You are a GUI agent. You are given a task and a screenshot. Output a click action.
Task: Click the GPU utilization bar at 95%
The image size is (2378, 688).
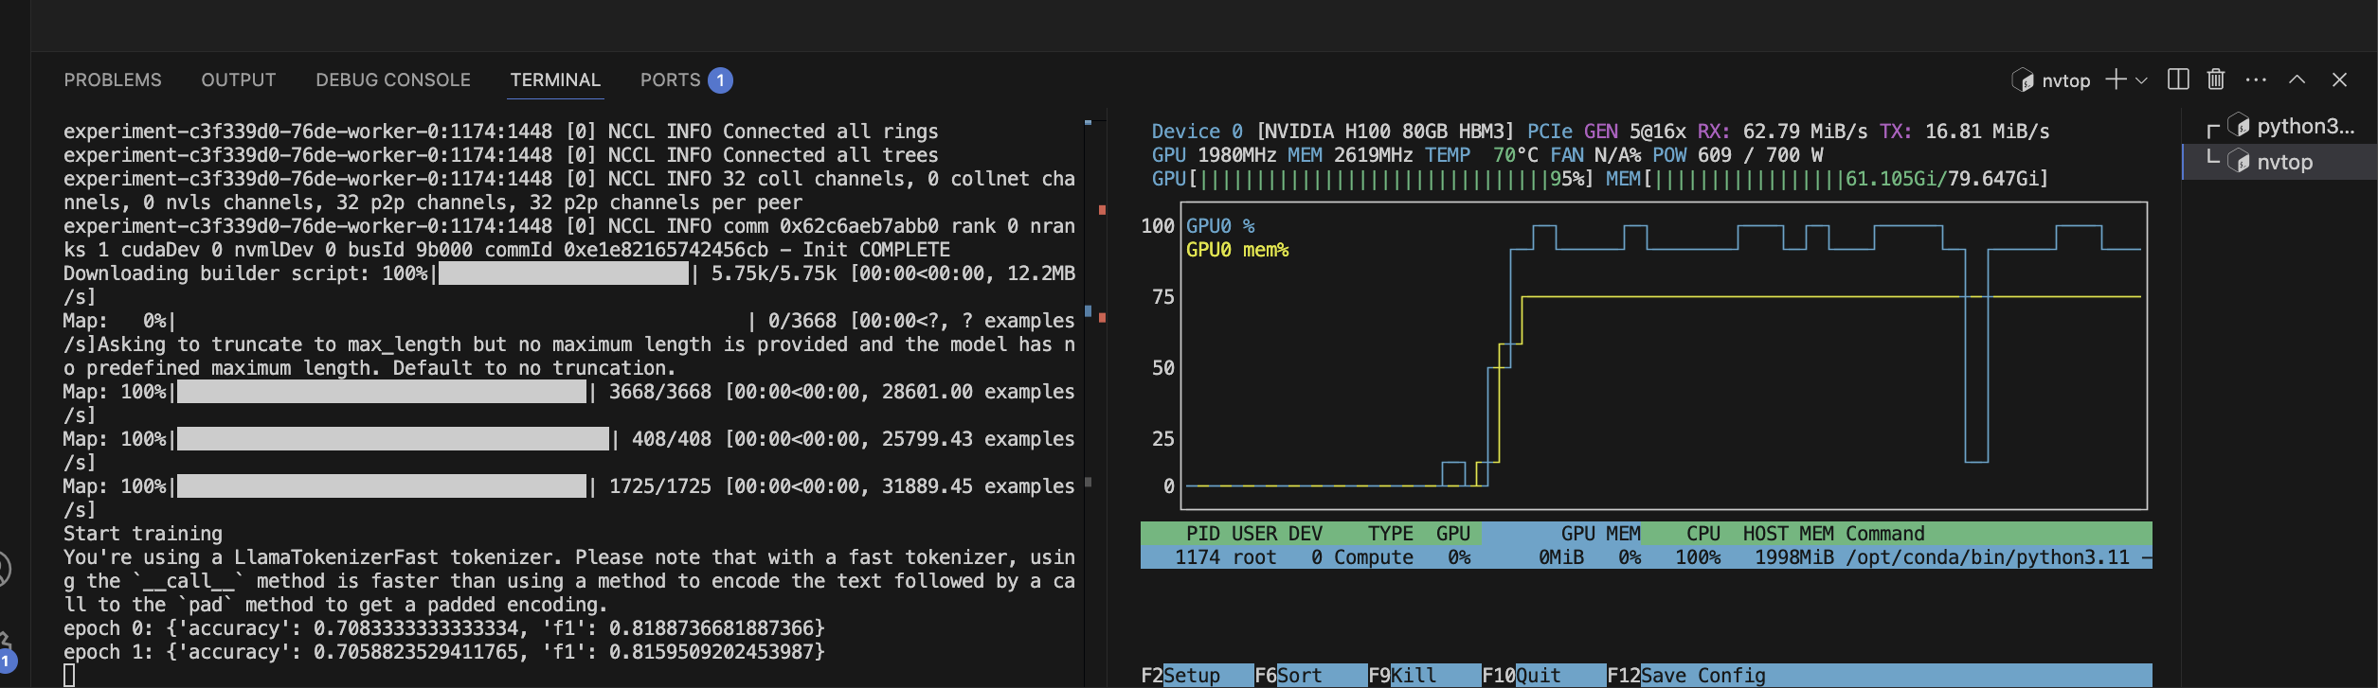click(x=1372, y=179)
